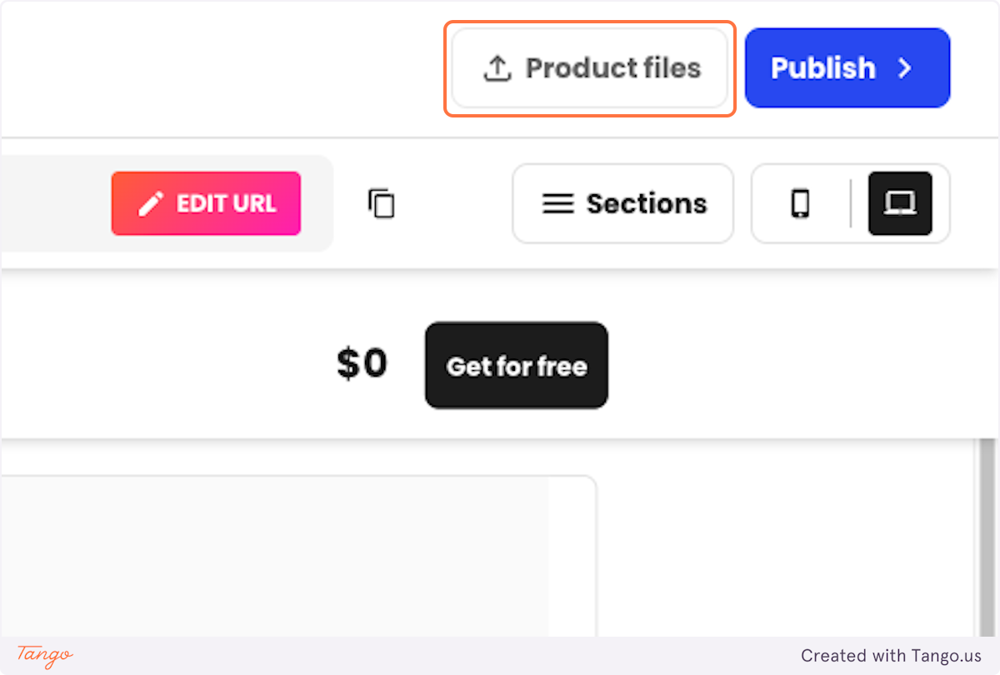Open the Created with Tango.us link
This screenshot has height=675, width=1000.
(892, 656)
